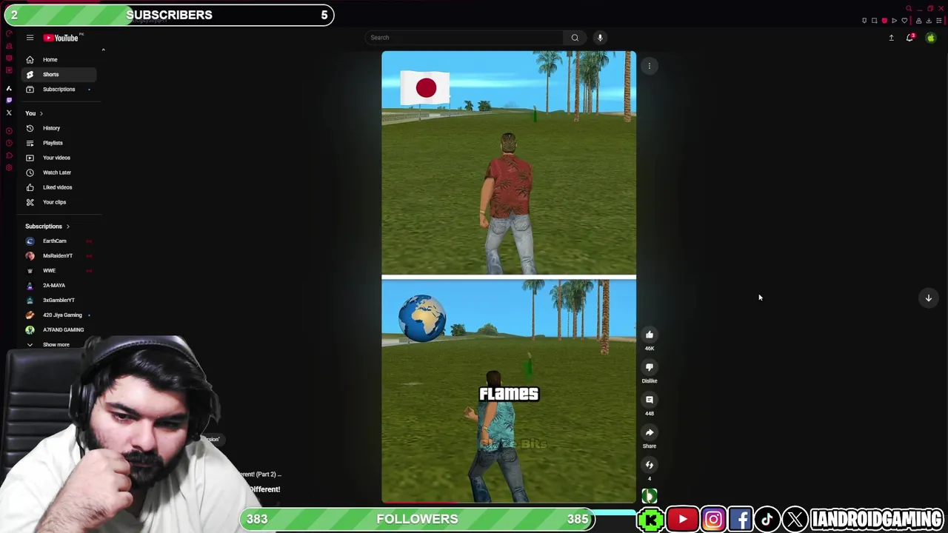
Task: Click the YouTube search field
Action: click(464, 38)
